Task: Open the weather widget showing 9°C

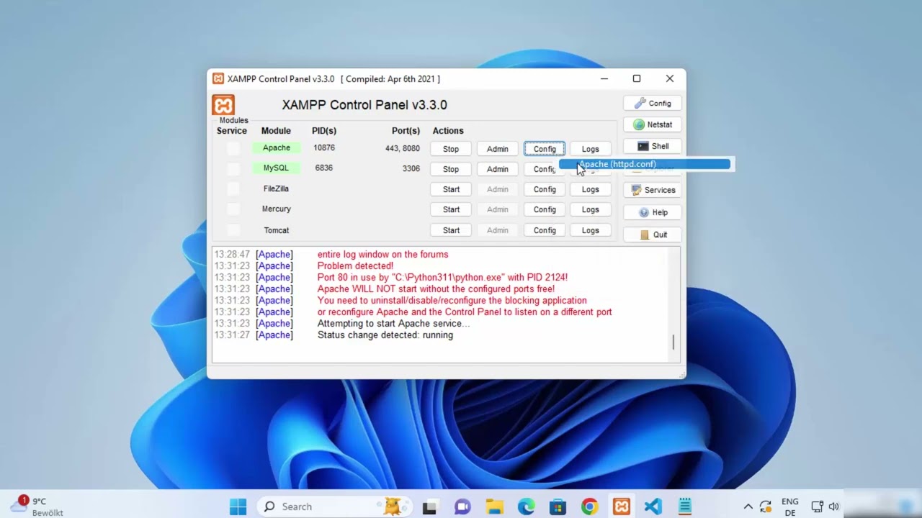Action: (37, 506)
